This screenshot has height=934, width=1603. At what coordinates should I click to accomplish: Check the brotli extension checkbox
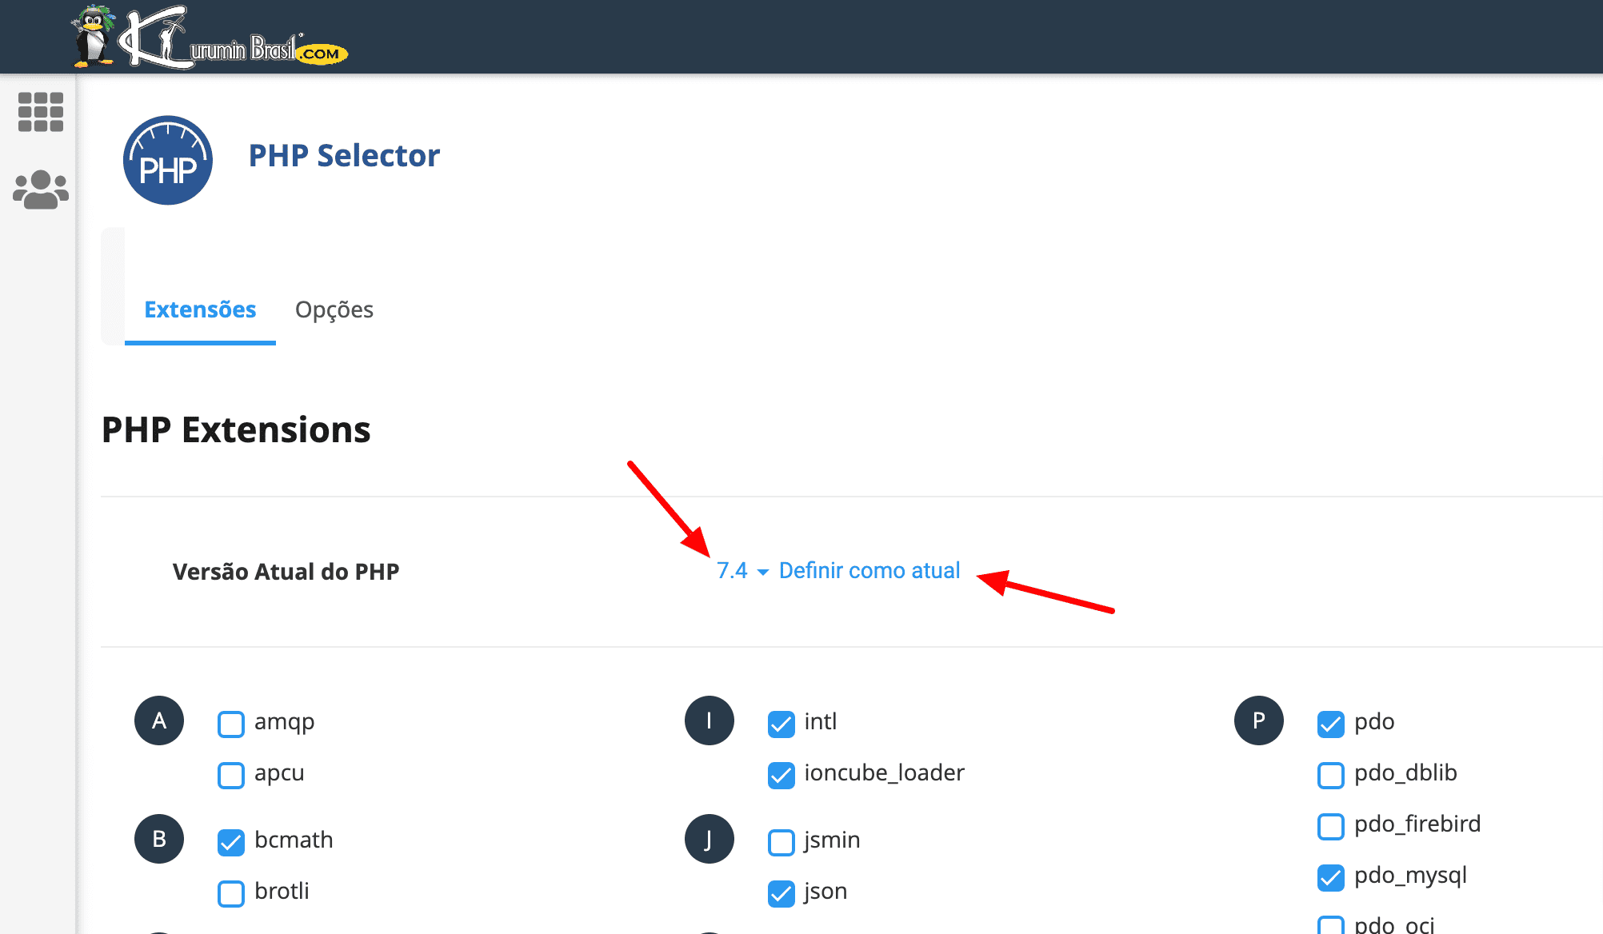231,893
